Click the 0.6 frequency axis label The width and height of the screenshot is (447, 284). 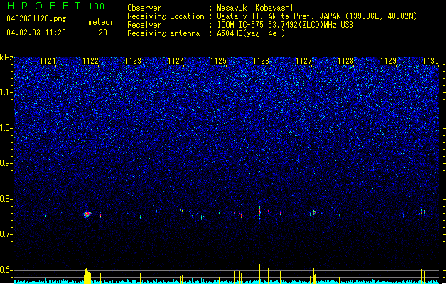tap(6, 270)
